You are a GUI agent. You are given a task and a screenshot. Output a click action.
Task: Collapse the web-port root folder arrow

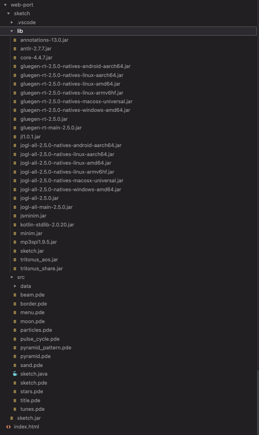point(5,5)
